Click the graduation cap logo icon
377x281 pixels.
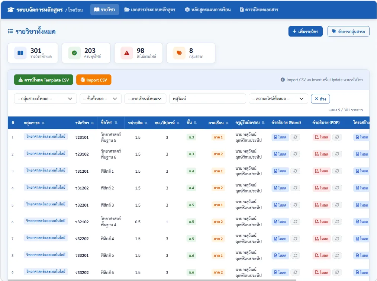click(x=11, y=10)
